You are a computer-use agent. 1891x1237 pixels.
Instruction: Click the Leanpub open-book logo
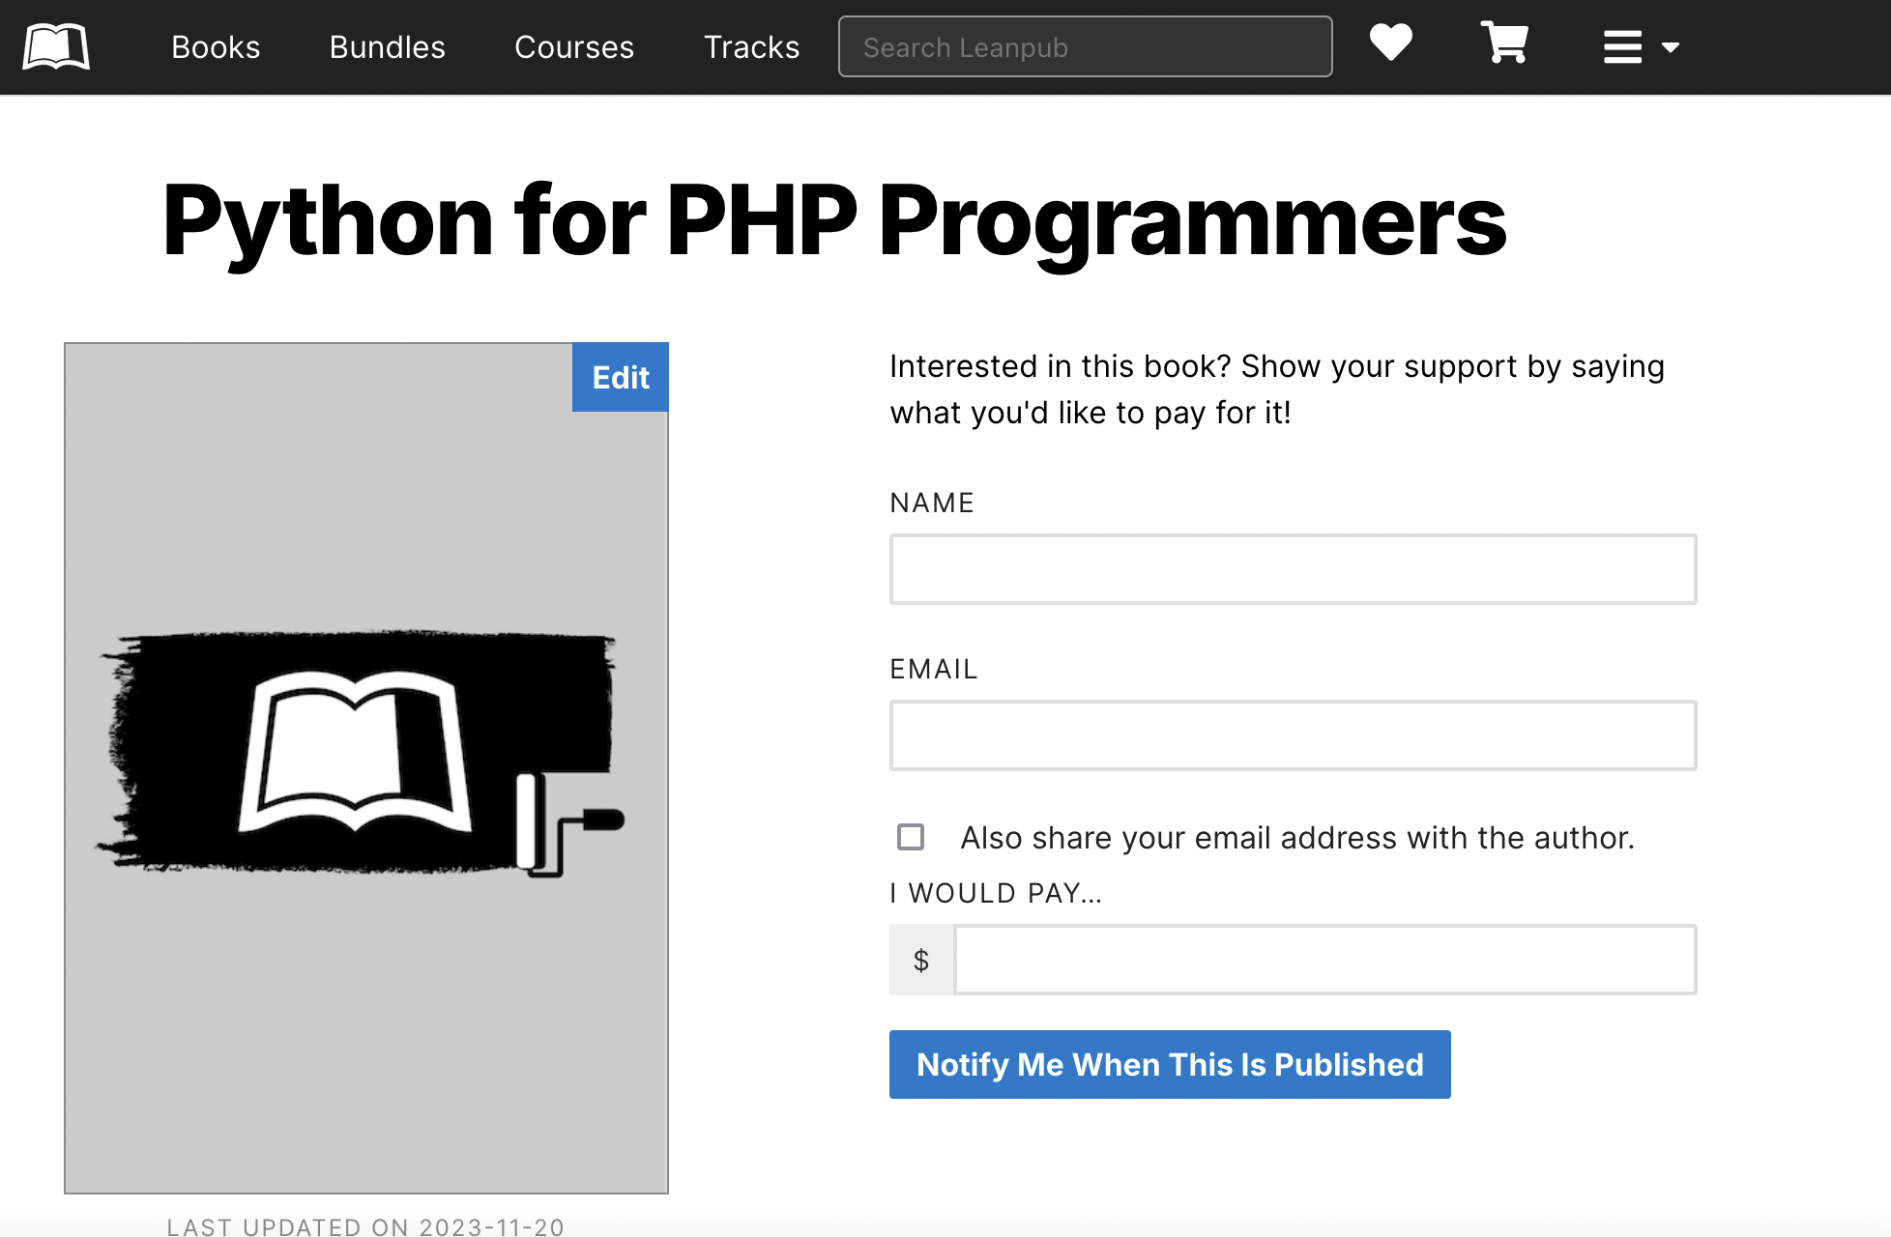[x=56, y=46]
